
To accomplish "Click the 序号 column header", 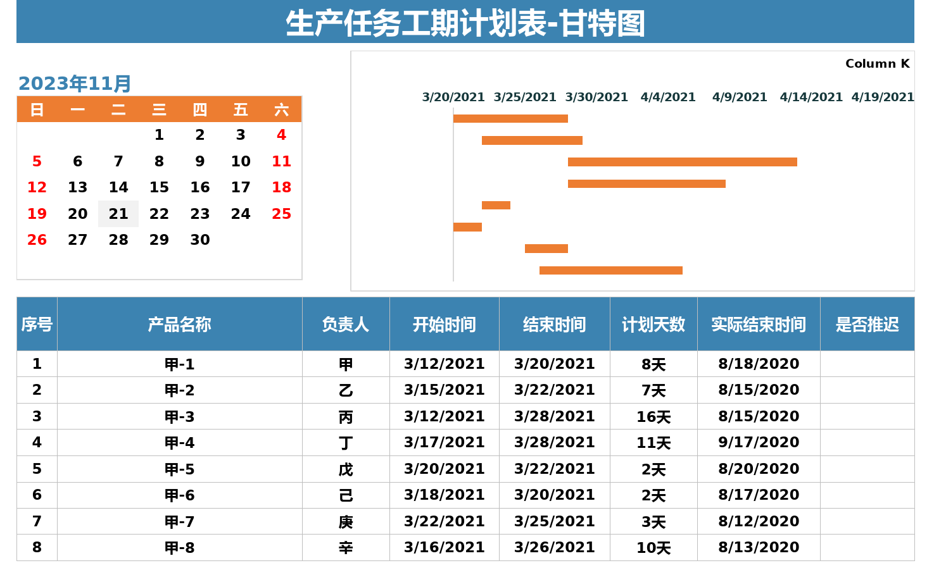I will [x=37, y=324].
